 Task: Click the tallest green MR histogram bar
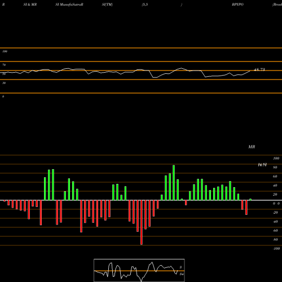(x=174, y=183)
